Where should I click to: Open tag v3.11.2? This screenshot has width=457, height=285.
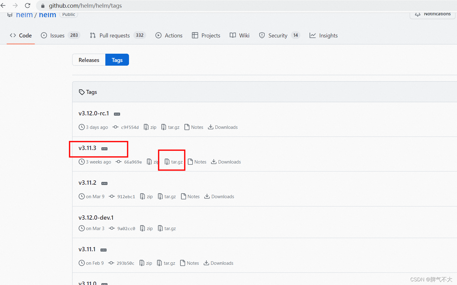tap(88, 183)
